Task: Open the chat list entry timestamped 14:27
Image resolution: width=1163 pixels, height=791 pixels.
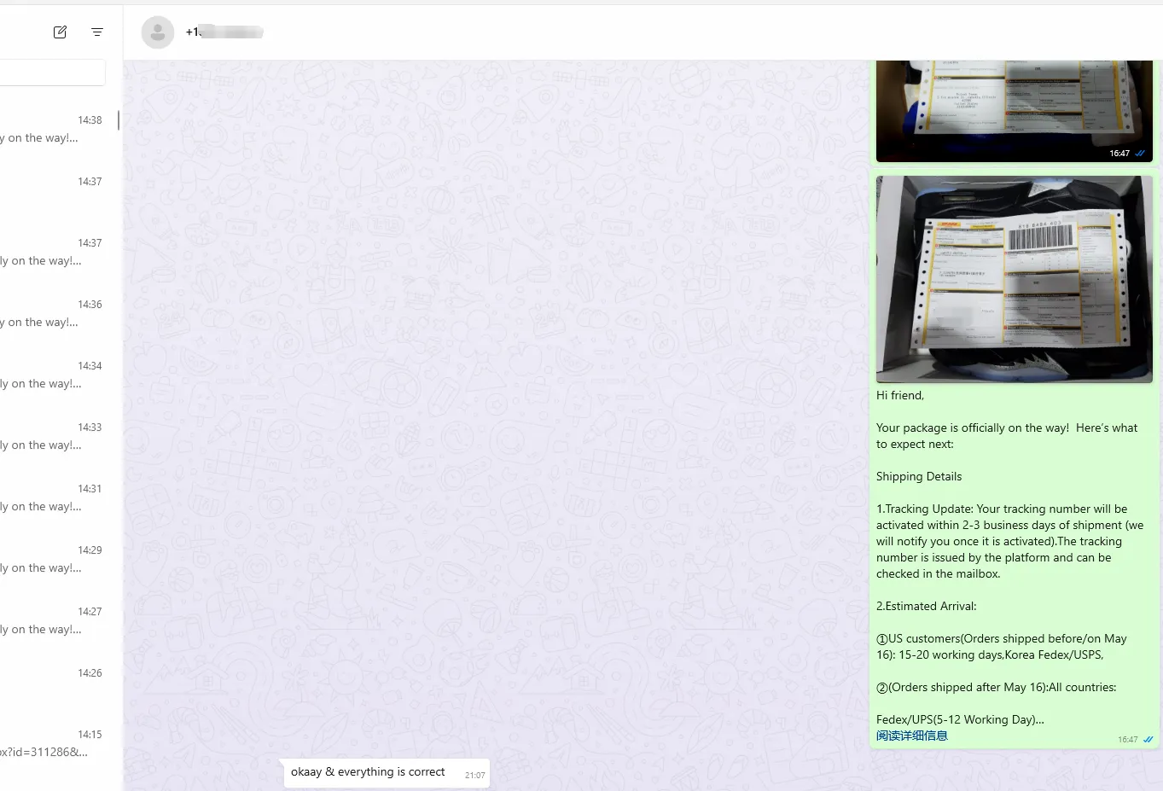Action: coord(58,621)
